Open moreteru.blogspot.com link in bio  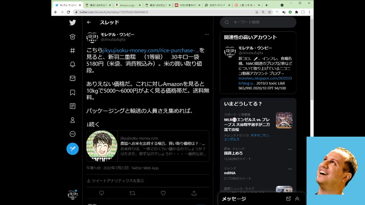[x=265, y=80]
